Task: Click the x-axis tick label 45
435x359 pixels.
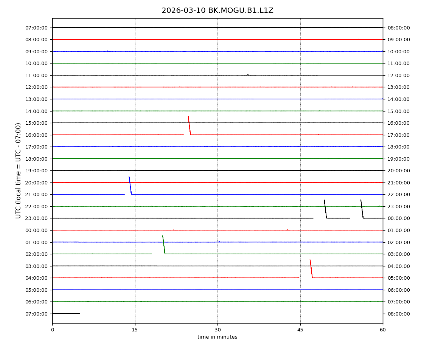Action: (x=300, y=330)
